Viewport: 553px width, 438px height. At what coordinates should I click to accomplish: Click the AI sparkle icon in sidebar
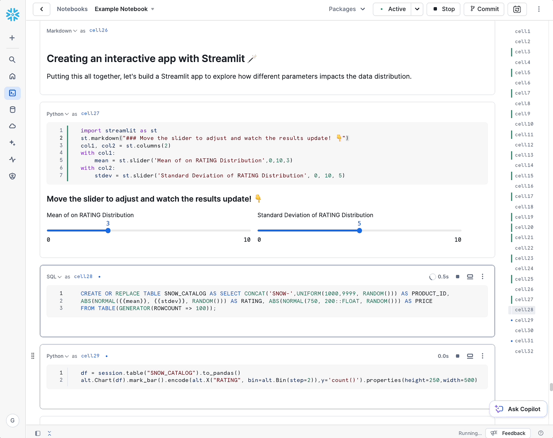pos(12,143)
